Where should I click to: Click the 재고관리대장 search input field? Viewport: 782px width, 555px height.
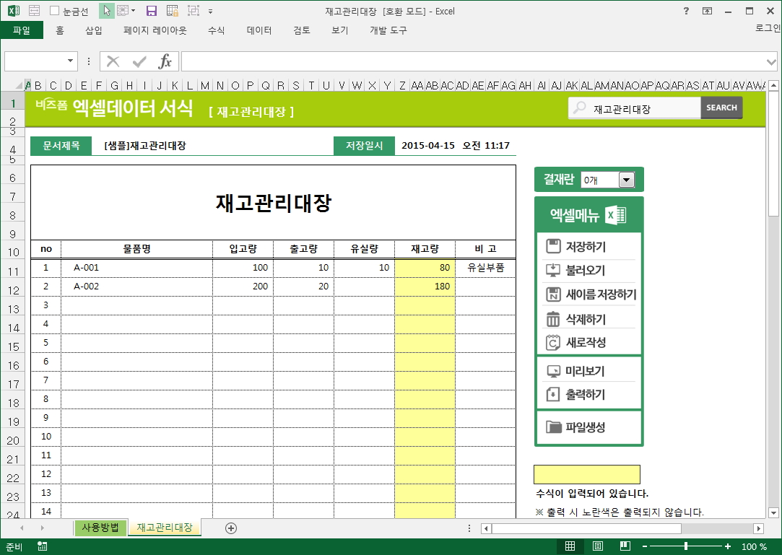point(639,109)
